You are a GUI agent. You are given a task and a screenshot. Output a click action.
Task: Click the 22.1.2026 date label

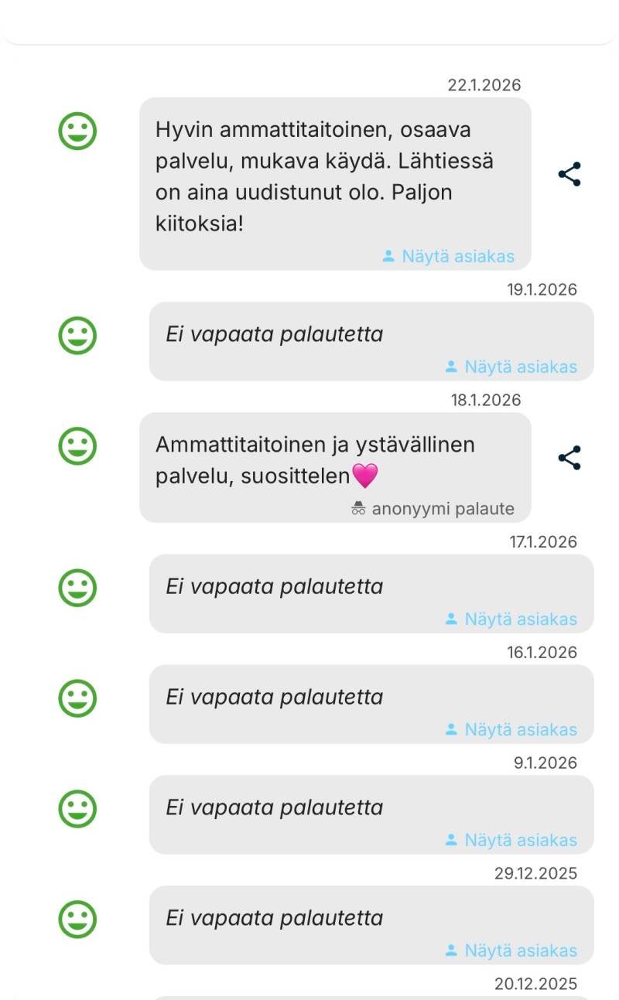484,85
